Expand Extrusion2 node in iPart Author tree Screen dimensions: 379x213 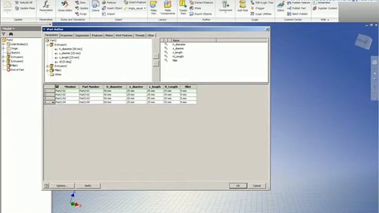click(47, 66)
